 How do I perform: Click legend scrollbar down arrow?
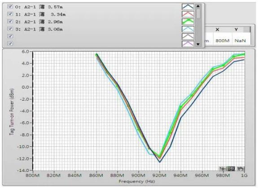pyautogui.click(x=198, y=44)
